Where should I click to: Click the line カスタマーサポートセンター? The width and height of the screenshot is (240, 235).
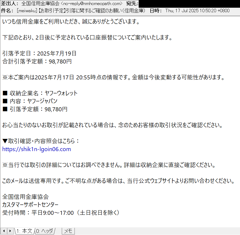(x=30, y=205)
